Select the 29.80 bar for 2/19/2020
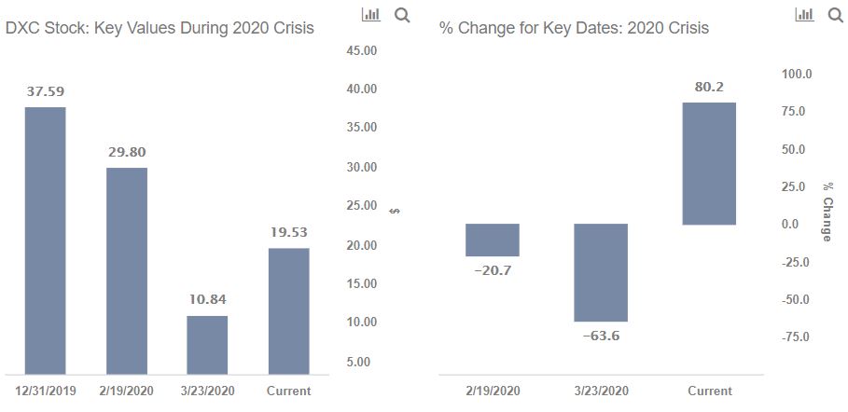Image resolution: width=848 pixels, height=412 pixels. tap(127, 271)
